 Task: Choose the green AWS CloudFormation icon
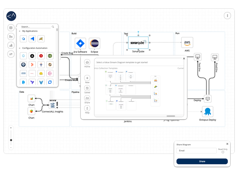tap(50, 56)
